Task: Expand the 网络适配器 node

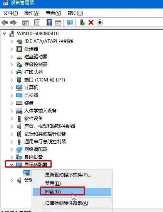Action: click(x=12, y=149)
